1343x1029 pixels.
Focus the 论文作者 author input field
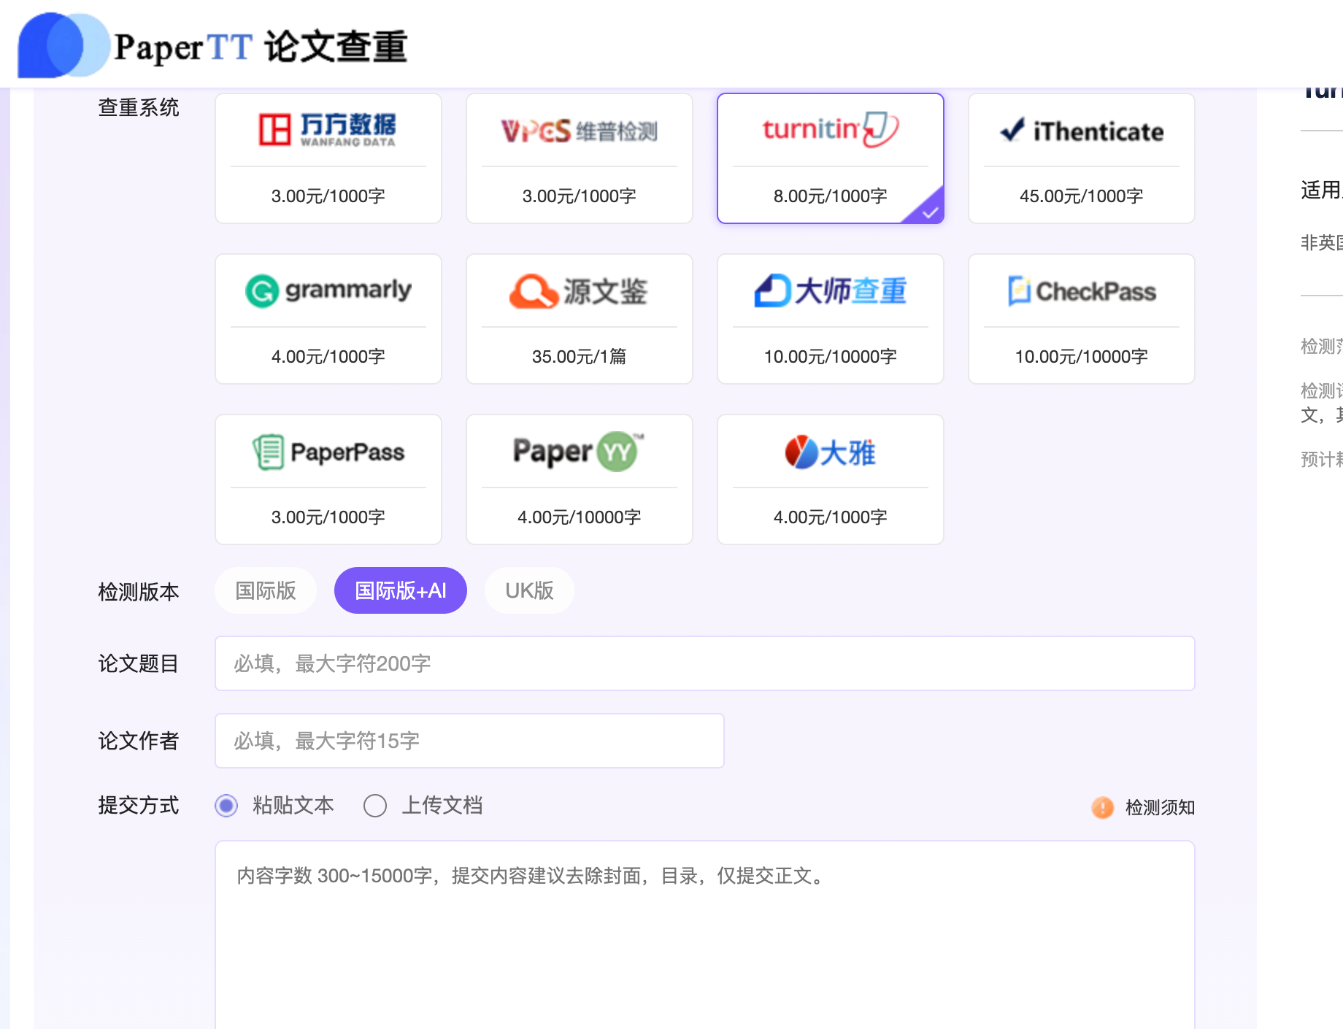point(469,741)
